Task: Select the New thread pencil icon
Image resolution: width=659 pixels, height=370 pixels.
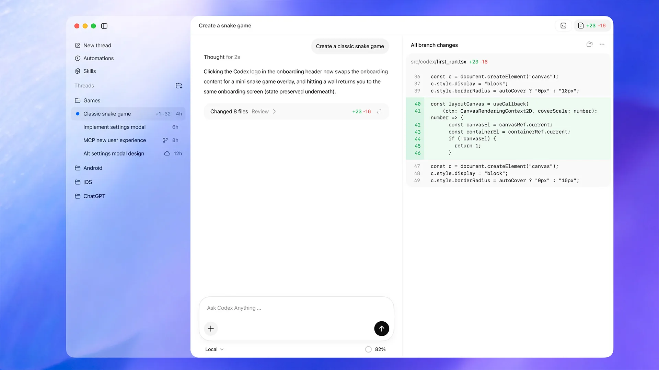Action: click(77, 45)
